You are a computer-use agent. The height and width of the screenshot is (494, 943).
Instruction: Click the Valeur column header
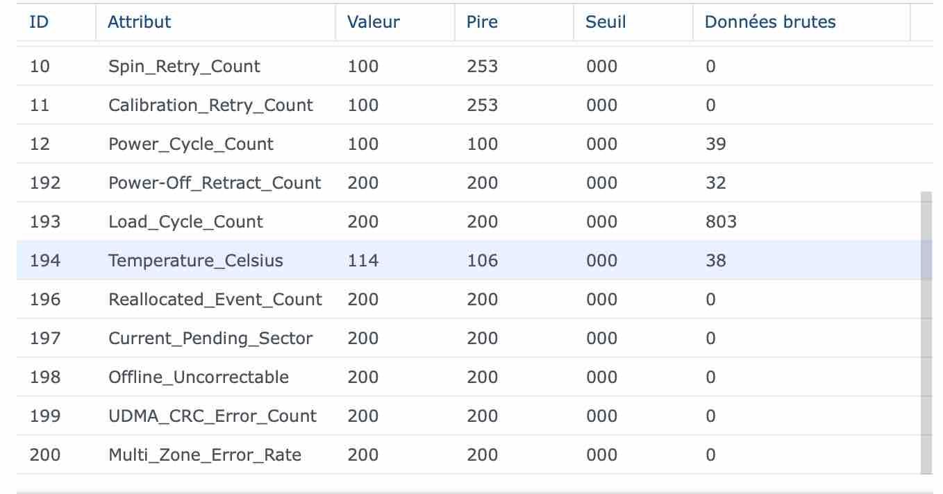(x=395, y=22)
